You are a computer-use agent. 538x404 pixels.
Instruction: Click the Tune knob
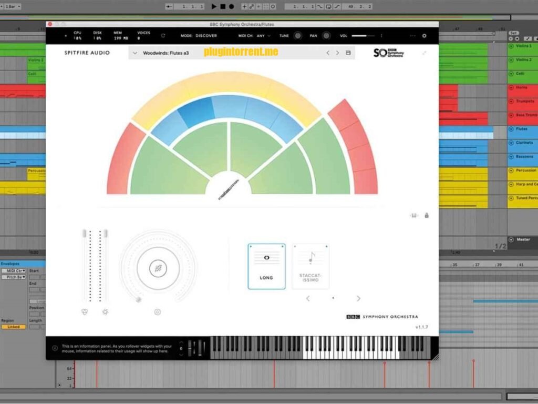tap(297, 36)
